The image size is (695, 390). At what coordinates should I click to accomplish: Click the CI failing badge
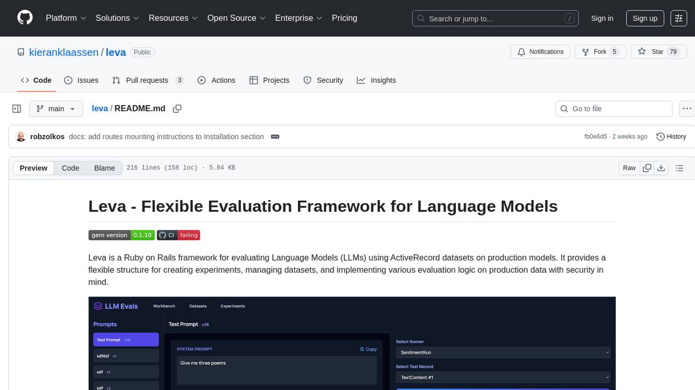click(x=178, y=235)
